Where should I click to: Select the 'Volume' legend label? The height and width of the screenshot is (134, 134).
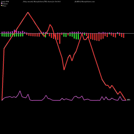tap(5, 4)
